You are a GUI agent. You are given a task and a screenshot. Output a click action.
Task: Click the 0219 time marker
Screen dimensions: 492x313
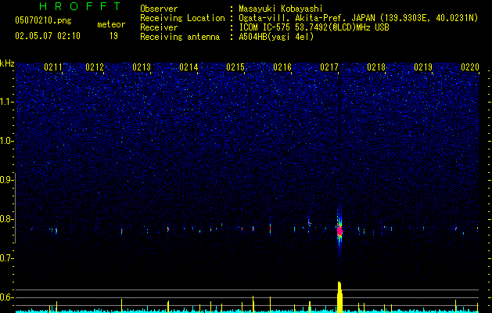(x=423, y=67)
